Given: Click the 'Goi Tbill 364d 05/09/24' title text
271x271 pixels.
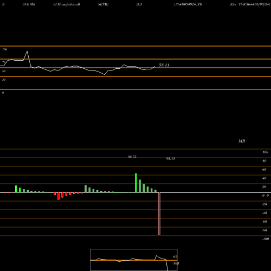Looking at the screenshot, I should point(250,4).
